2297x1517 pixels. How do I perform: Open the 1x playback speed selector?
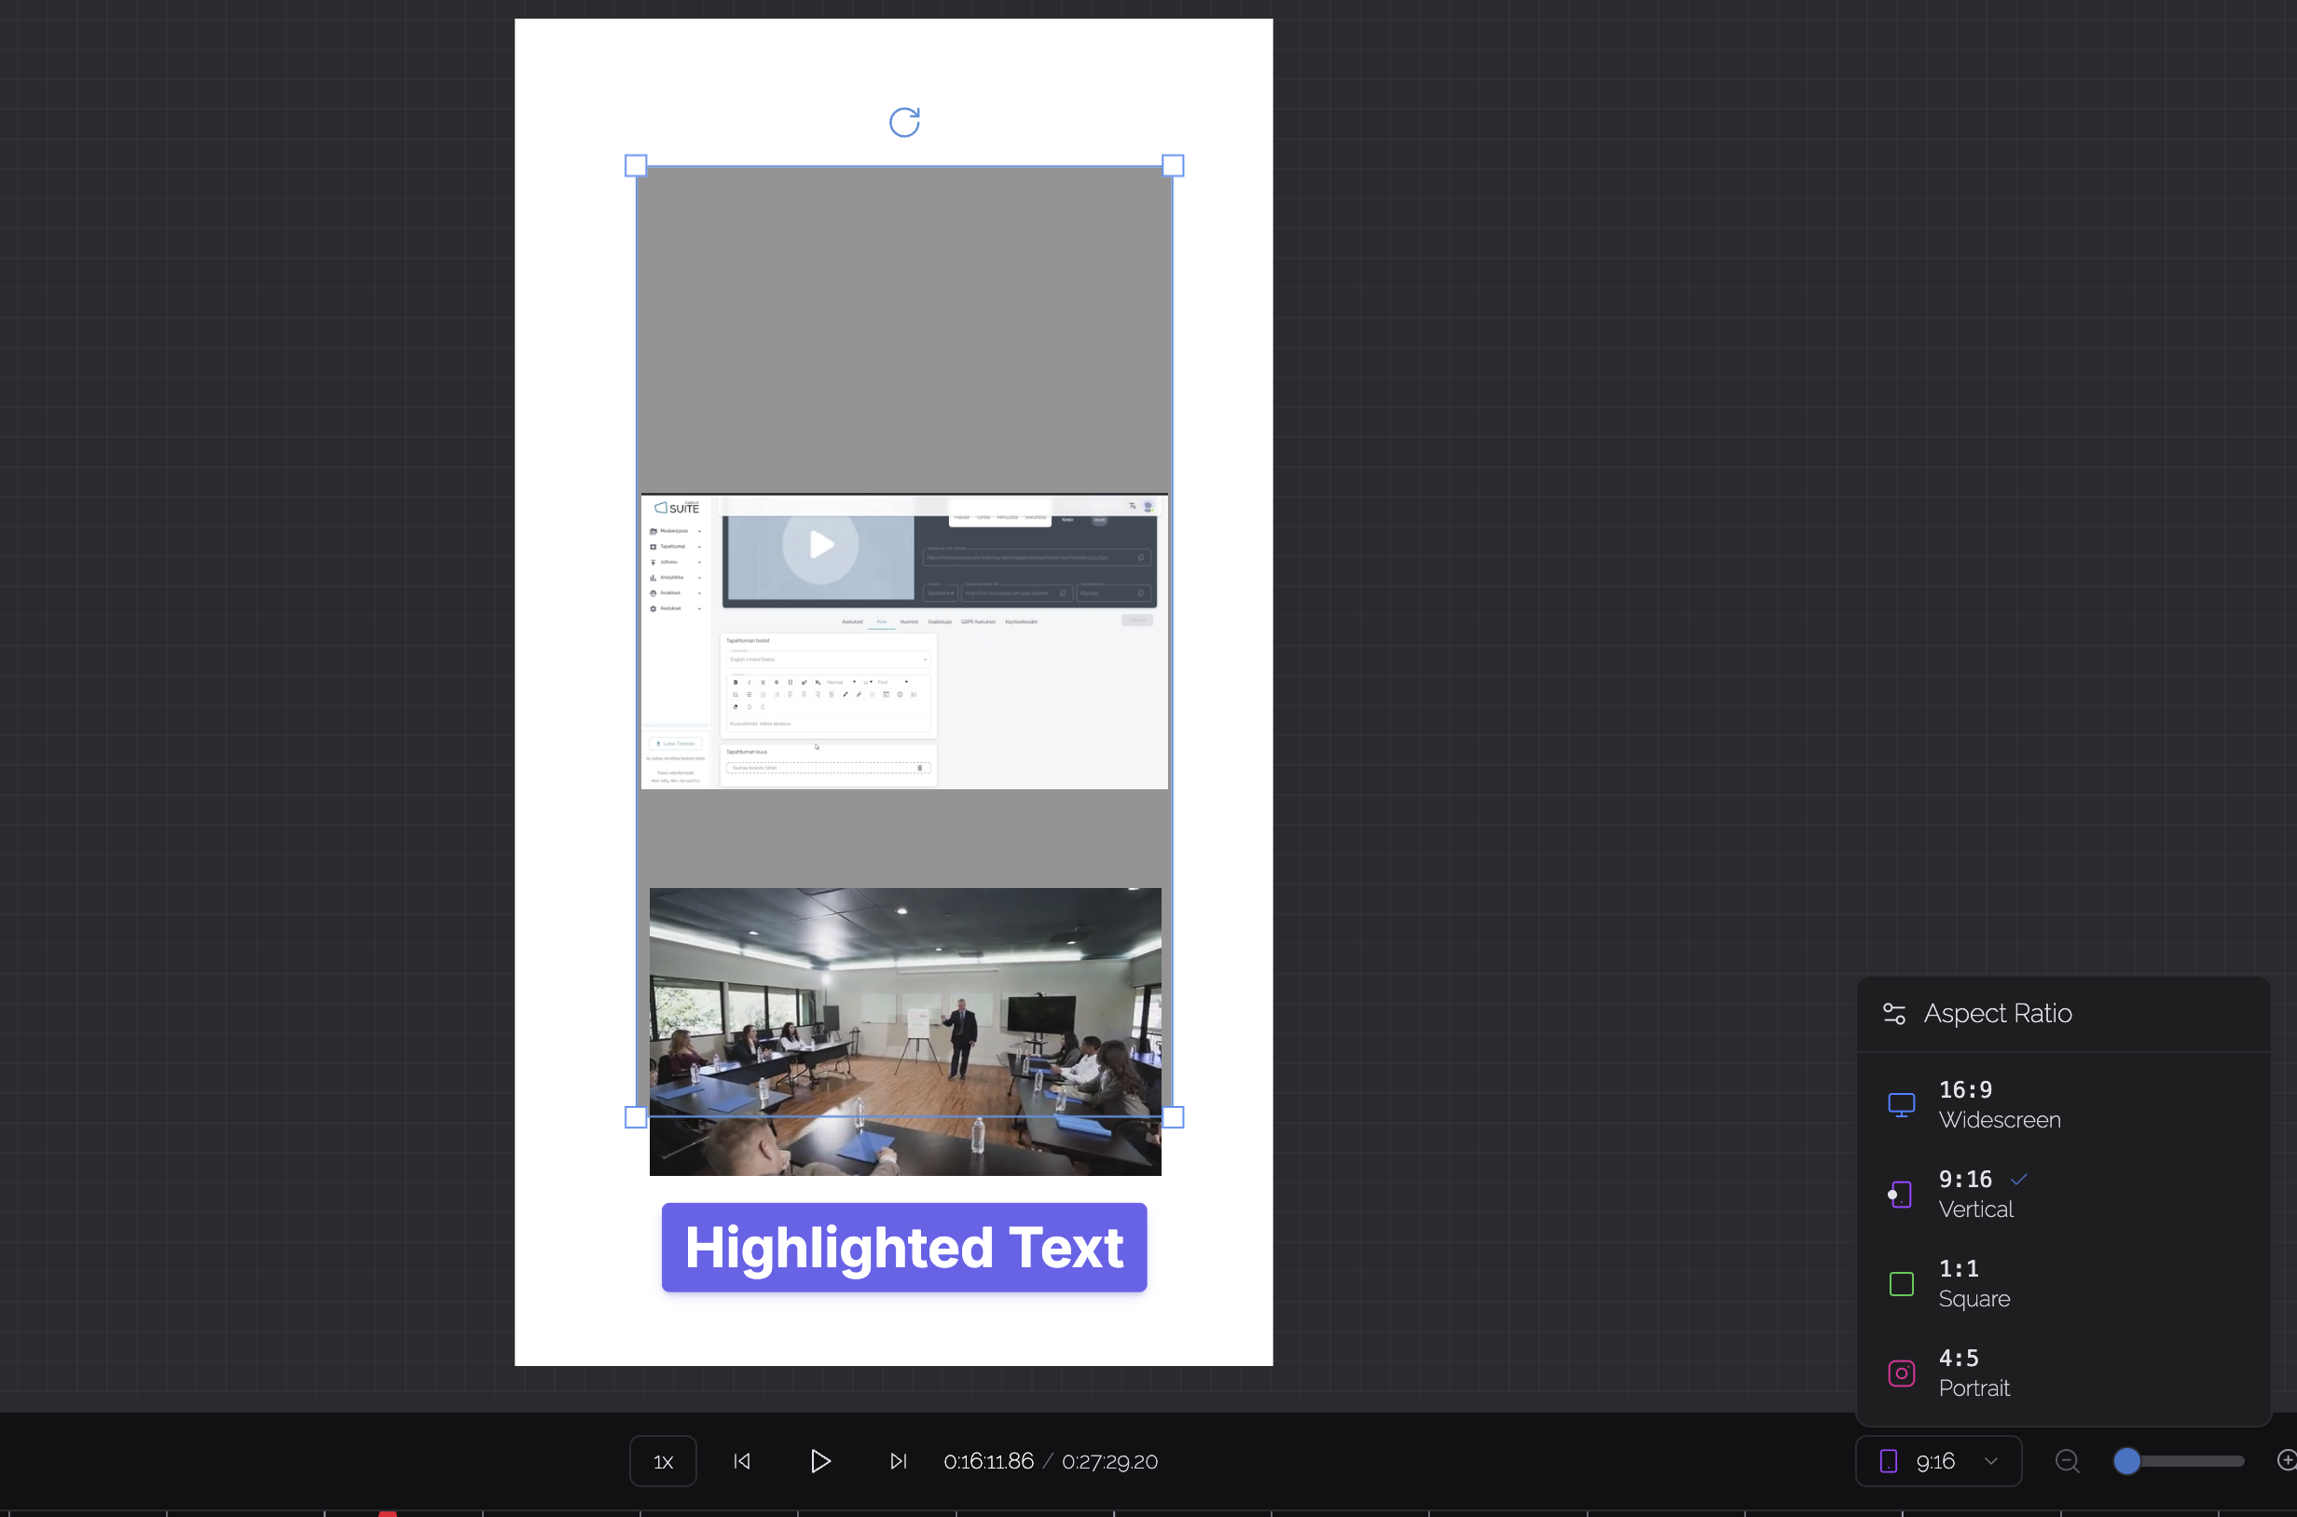663,1461
